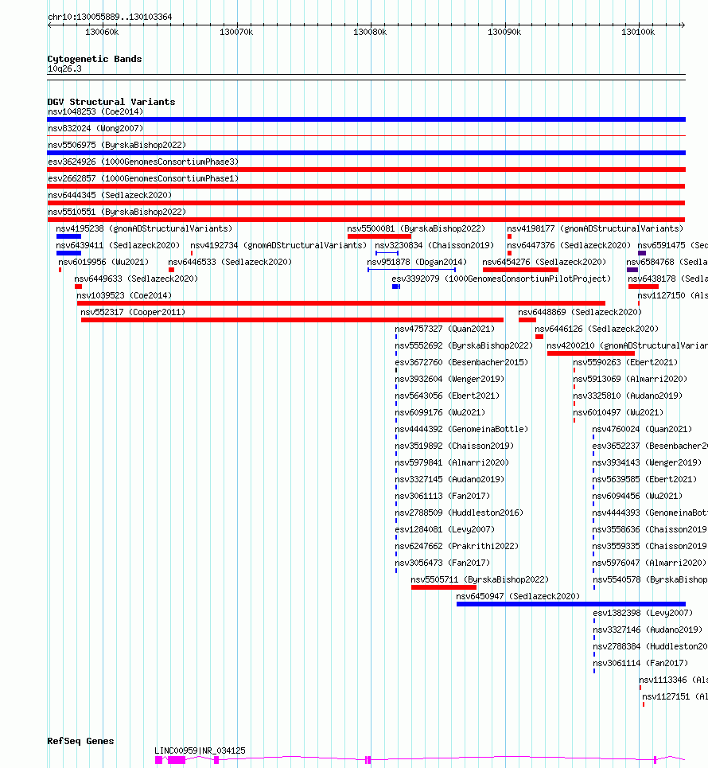Click nsv6010497 (Wu2021) label
The height and width of the screenshot is (768, 708).
pyautogui.click(x=618, y=412)
